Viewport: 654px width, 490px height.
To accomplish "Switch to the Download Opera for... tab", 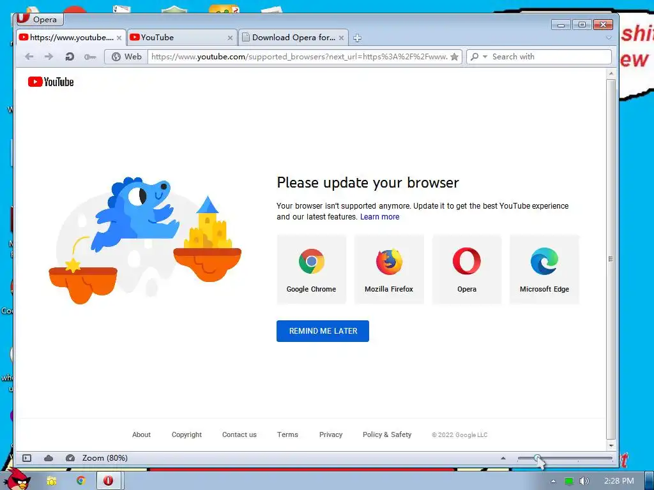I will (293, 38).
